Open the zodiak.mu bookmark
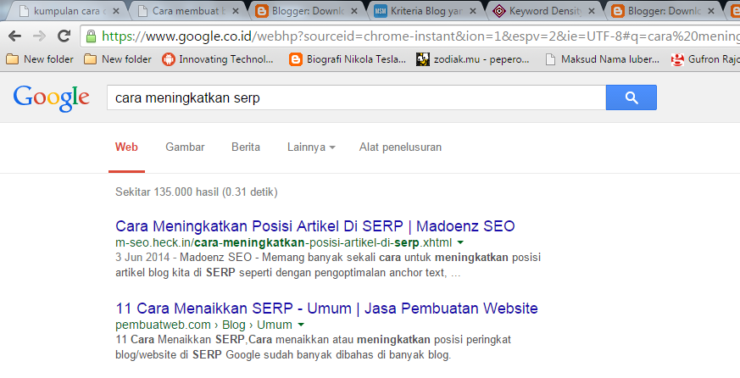 tap(473, 59)
